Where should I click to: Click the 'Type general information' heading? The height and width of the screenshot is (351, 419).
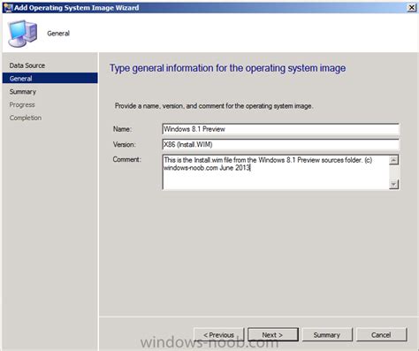[x=227, y=68]
